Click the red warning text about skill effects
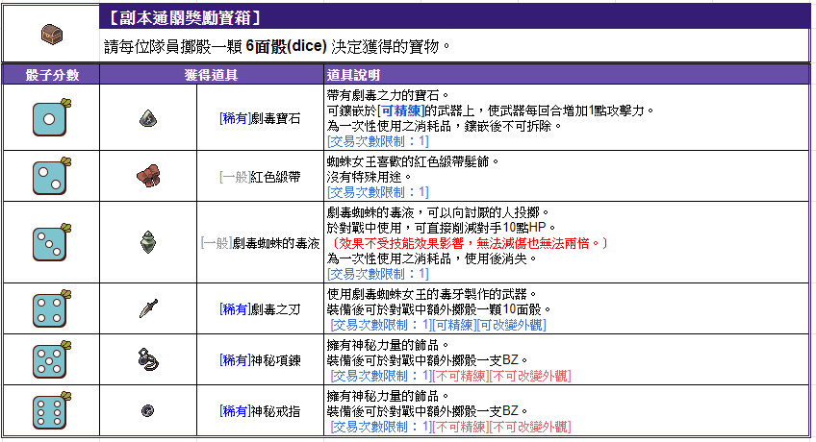 468,243
